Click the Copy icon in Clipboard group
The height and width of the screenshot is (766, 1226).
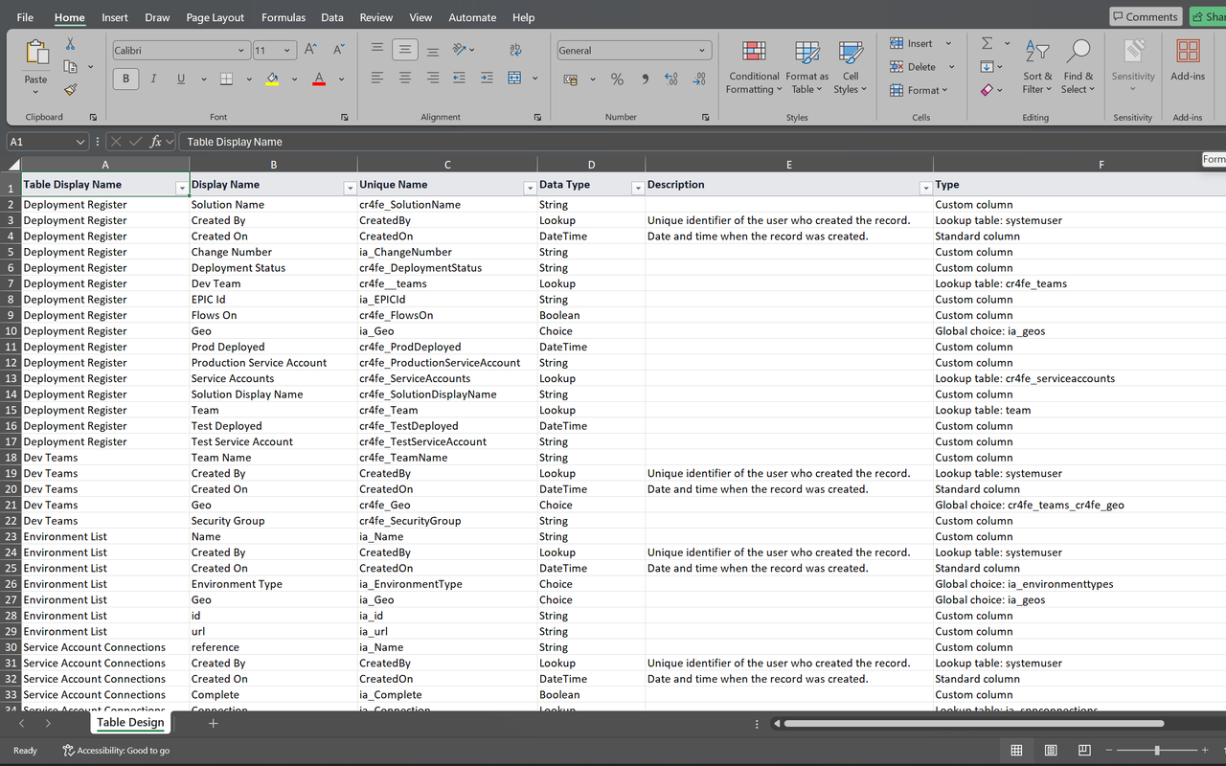pyautogui.click(x=70, y=66)
